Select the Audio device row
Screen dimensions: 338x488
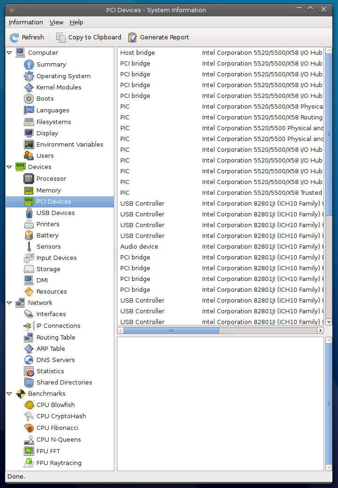(139, 246)
